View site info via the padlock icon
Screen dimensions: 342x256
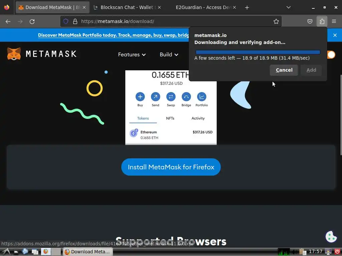tap(75, 21)
